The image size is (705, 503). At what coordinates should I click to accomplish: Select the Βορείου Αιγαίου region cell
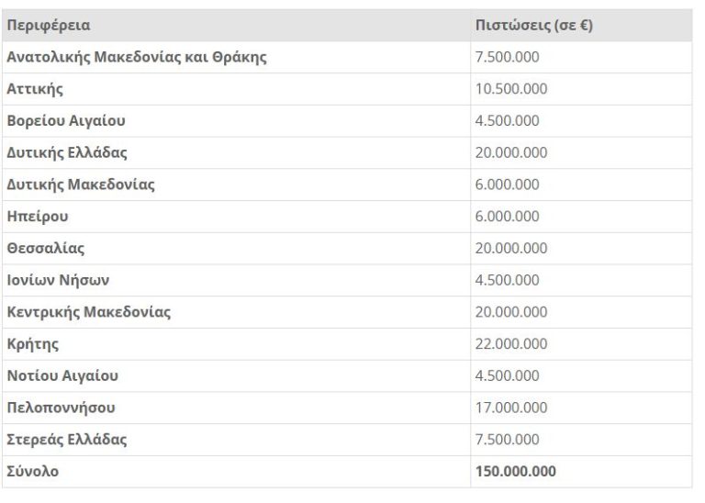[x=66, y=121]
